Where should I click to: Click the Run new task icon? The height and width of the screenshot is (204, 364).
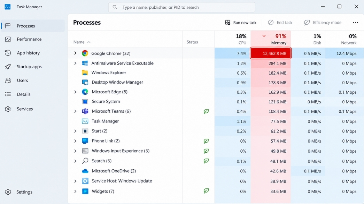(x=228, y=23)
